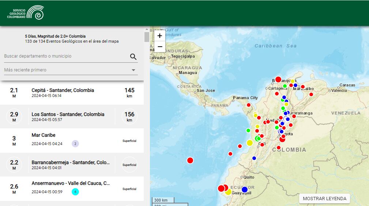369x206 pixels.
Task: Click the 2.2 M magnitude circle
Action: point(14,165)
